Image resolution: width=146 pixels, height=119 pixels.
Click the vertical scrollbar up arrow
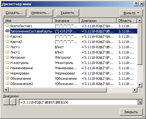(140, 20)
